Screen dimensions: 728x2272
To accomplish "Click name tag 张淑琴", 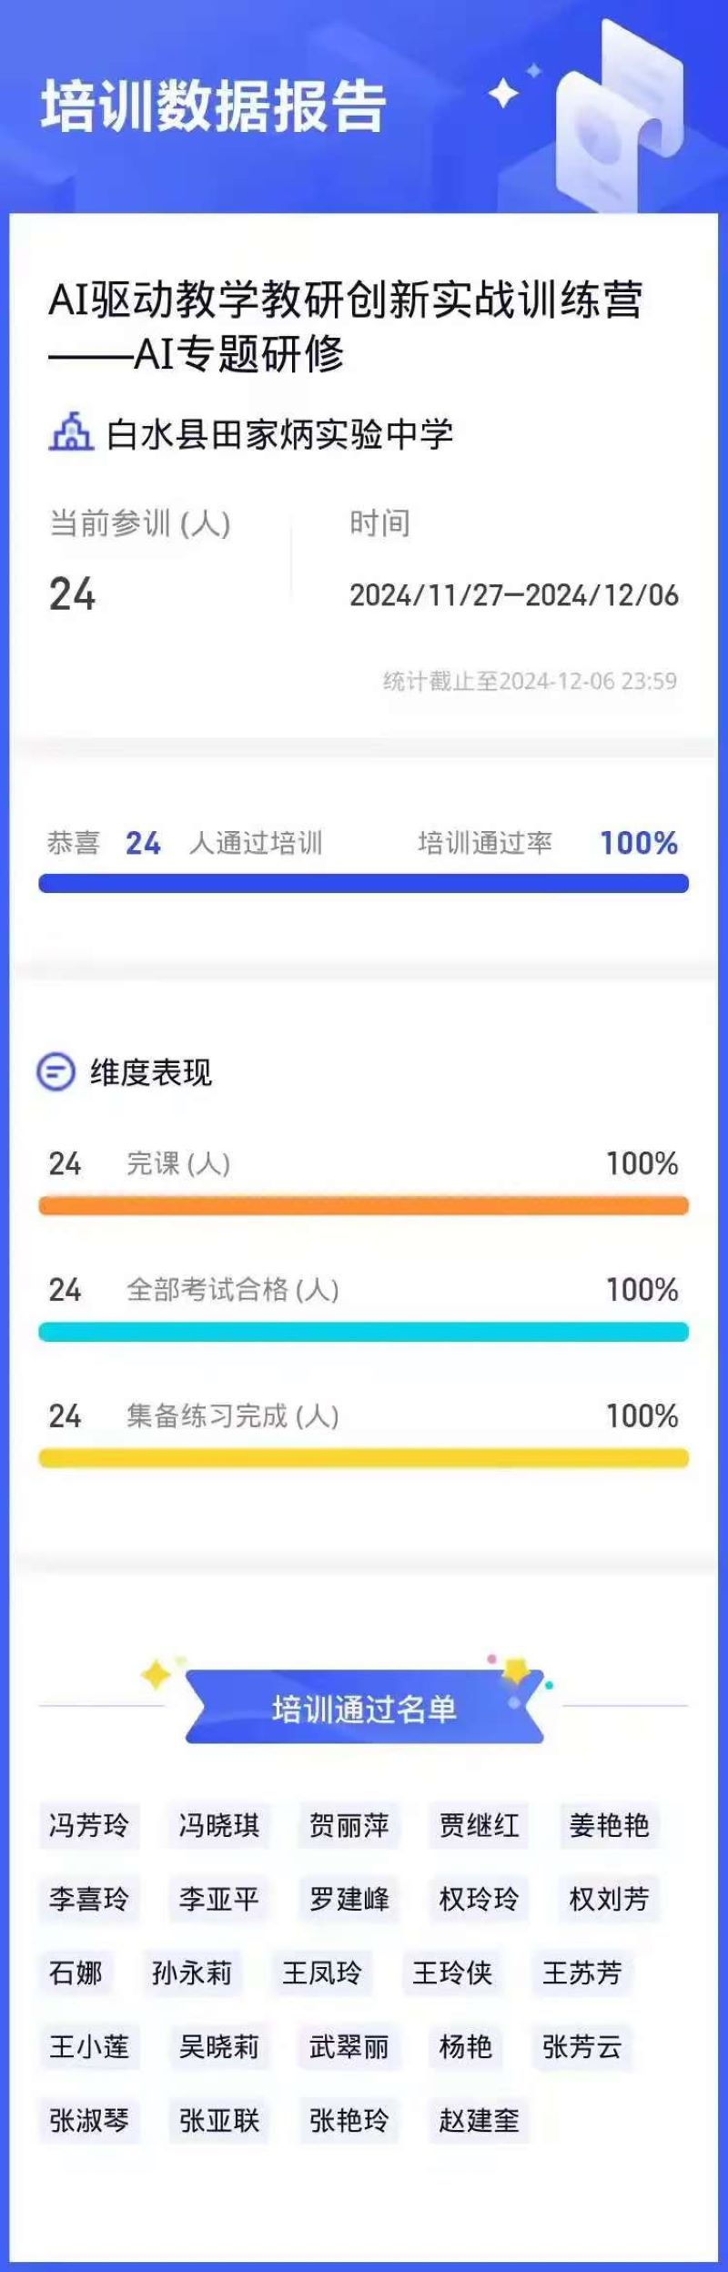I will pyautogui.click(x=89, y=2120).
